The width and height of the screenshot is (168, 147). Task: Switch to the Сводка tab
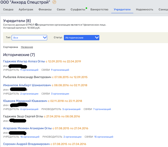(8, 10)
